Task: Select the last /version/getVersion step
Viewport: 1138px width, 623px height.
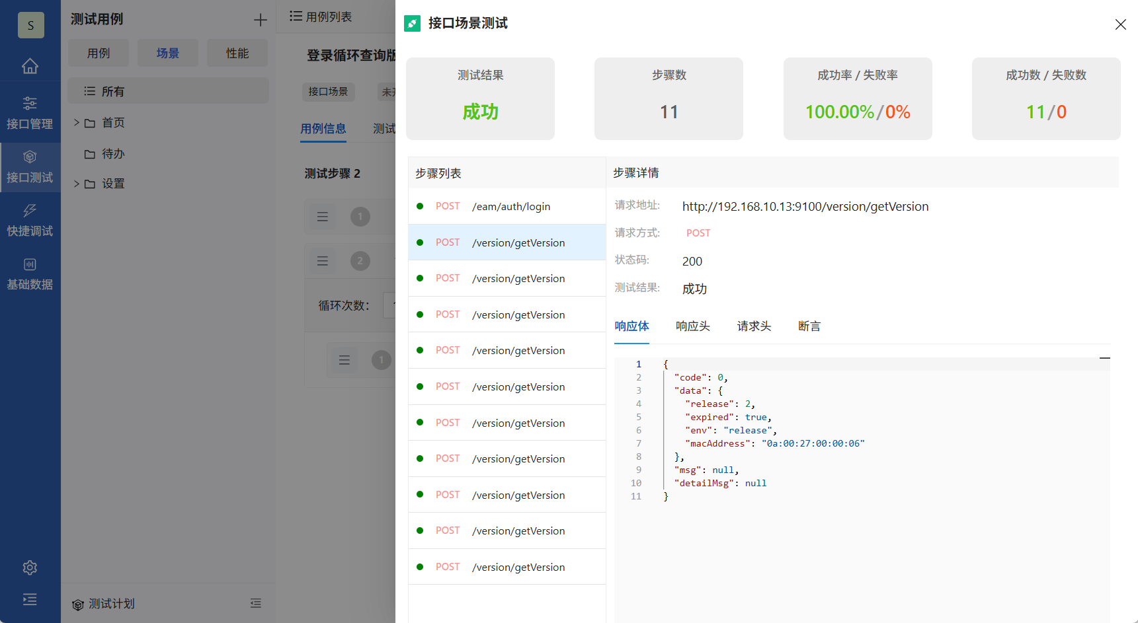Action: tap(507, 567)
